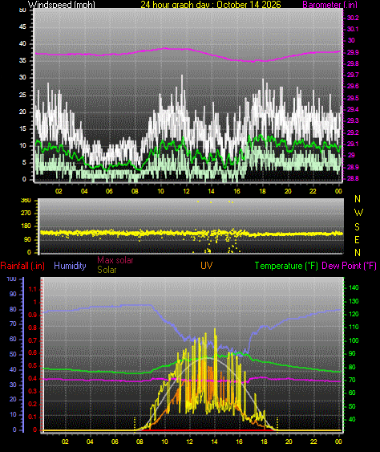Click the 270 mark on the wind direction axis
The image size is (380, 452).
(x=26, y=213)
